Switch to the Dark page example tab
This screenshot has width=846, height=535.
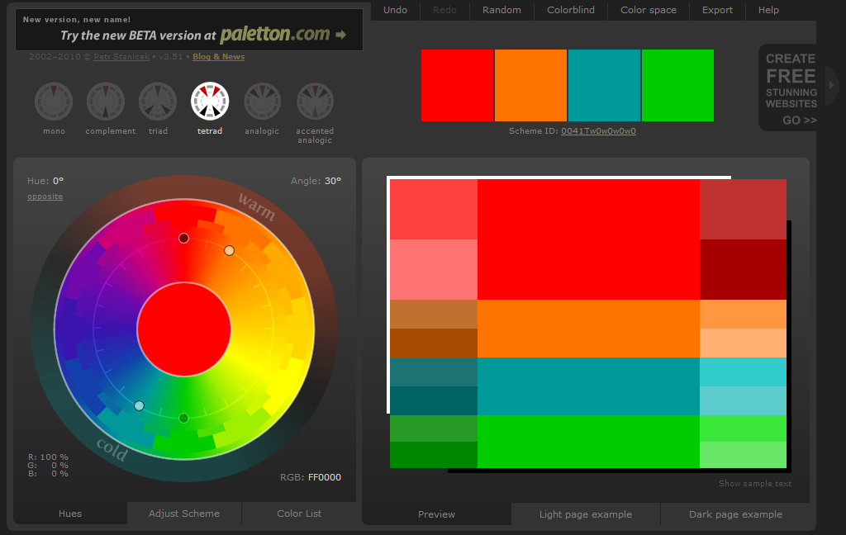(735, 514)
